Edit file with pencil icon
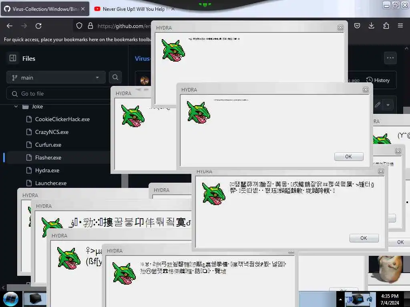 [x=377, y=105]
